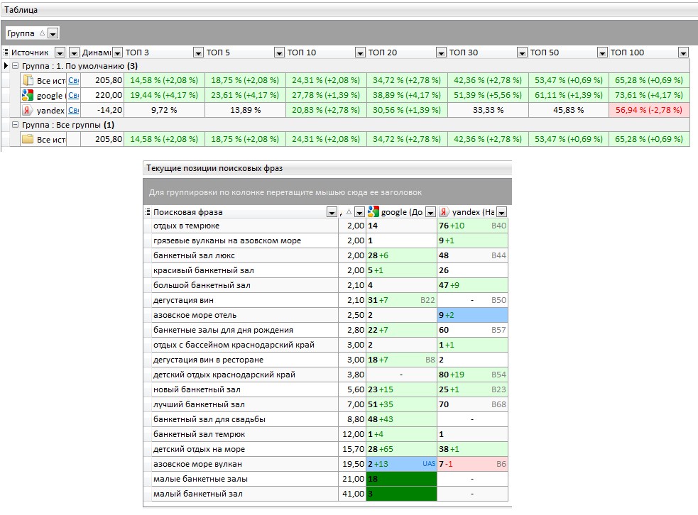Sort by the ТОП 10 column header
The height and width of the screenshot is (515, 698).
(301, 52)
